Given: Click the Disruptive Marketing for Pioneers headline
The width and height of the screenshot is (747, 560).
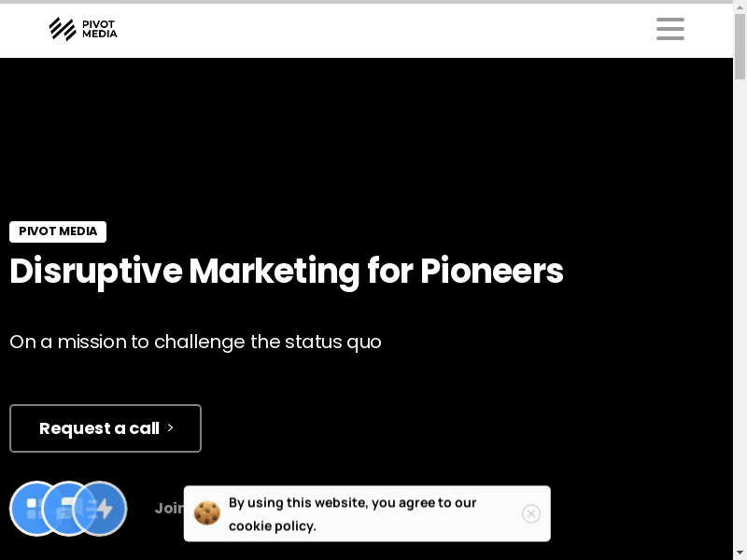Looking at the screenshot, I should (286, 272).
